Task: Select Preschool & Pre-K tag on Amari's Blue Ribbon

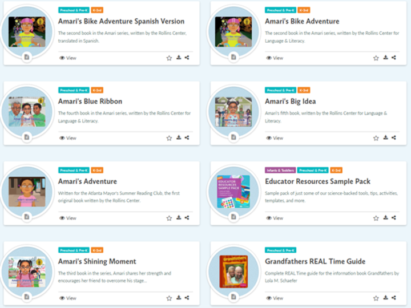Action: pyautogui.click(x=74, y=90)
